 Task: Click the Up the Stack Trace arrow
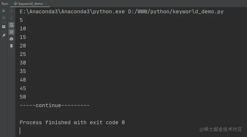click(x=11, y=11)
